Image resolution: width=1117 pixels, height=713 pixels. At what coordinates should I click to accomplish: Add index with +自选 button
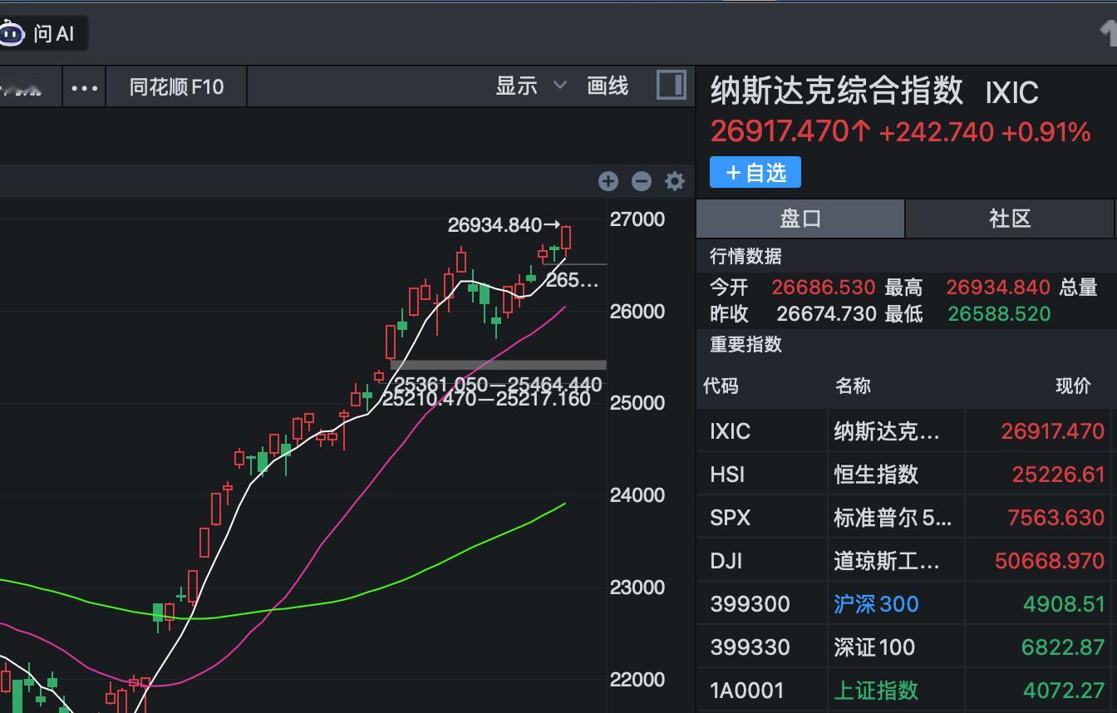click(x=755, y=172)
